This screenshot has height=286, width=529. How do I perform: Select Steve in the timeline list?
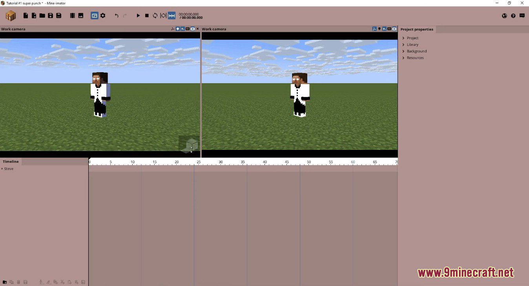tap(9, 169)
